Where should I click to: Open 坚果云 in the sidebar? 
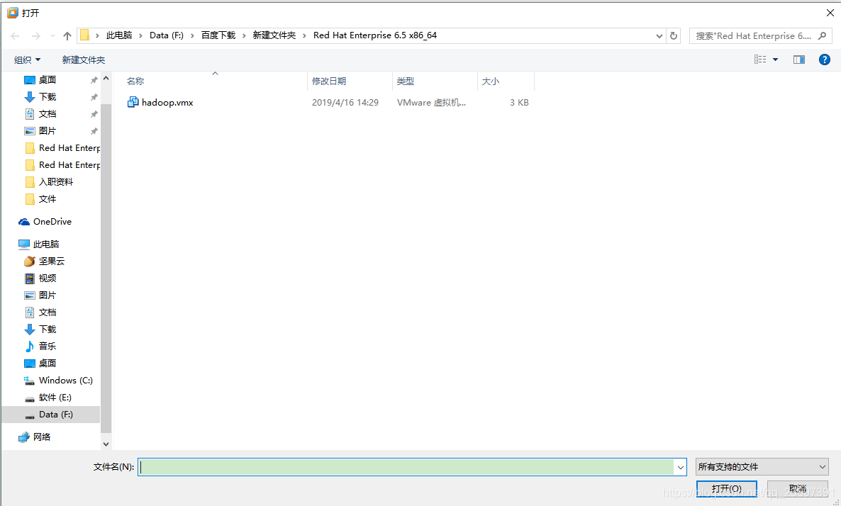pos(52,261)
